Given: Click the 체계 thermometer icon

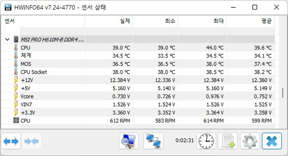Looking at the screenshot, I should pyautogui.click(x=16, y=55).
